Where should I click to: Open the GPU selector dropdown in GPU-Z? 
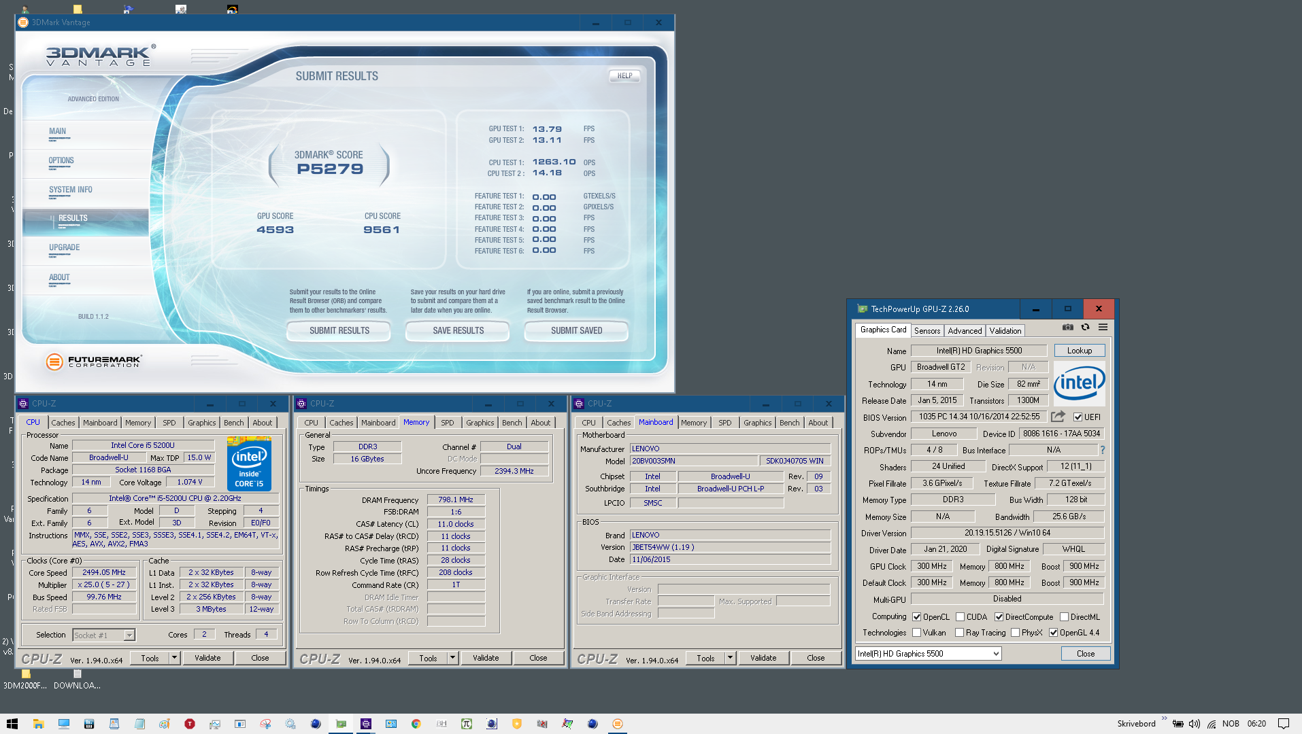[x=928, y=654]
